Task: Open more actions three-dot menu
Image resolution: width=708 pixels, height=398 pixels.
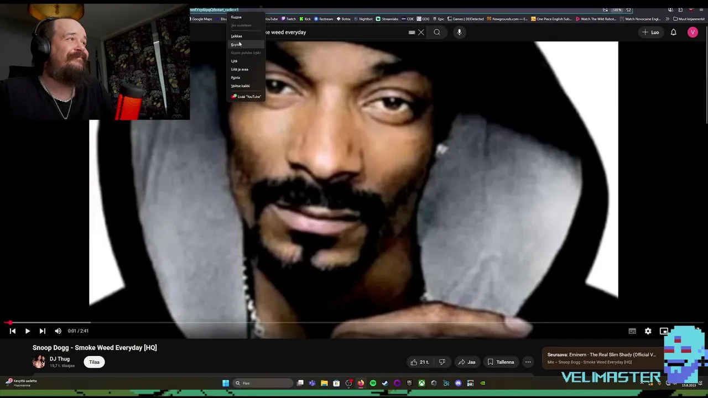Action: [528, 362]
